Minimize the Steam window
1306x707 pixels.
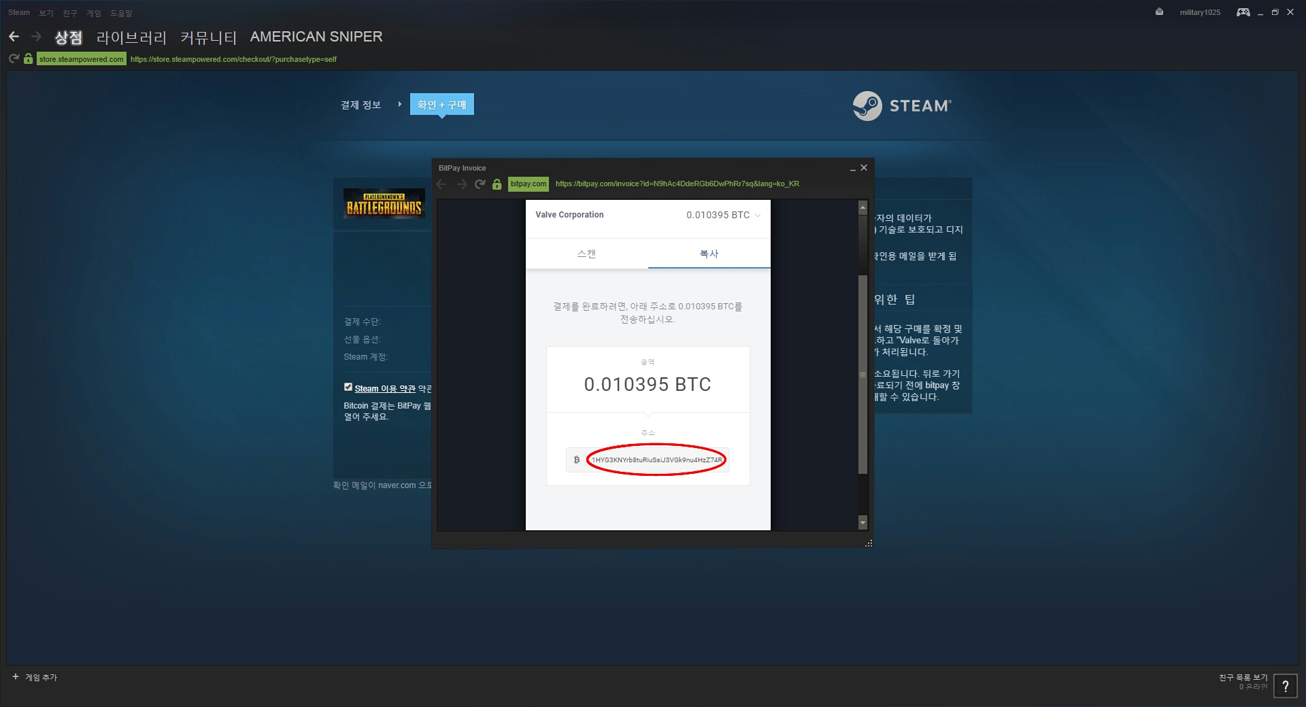[1260, 12]
